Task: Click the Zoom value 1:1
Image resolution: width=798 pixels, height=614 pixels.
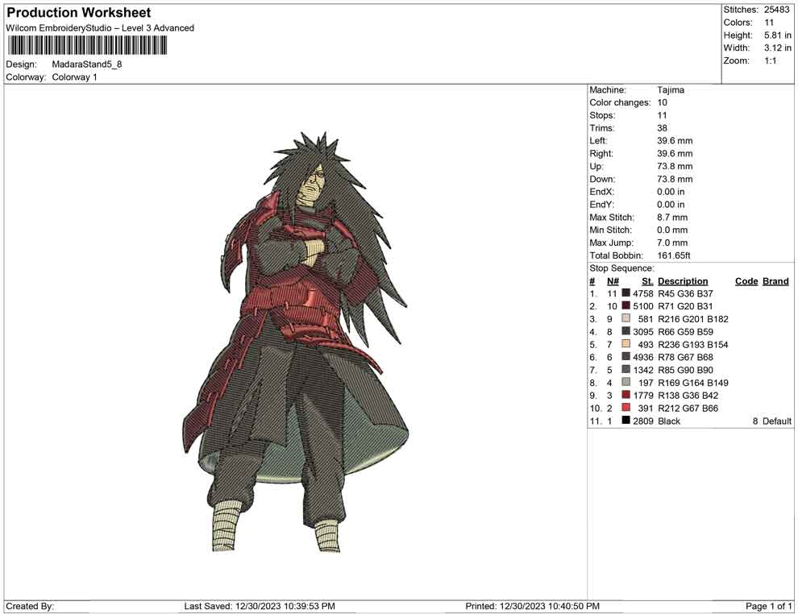Action: [770, 61]
